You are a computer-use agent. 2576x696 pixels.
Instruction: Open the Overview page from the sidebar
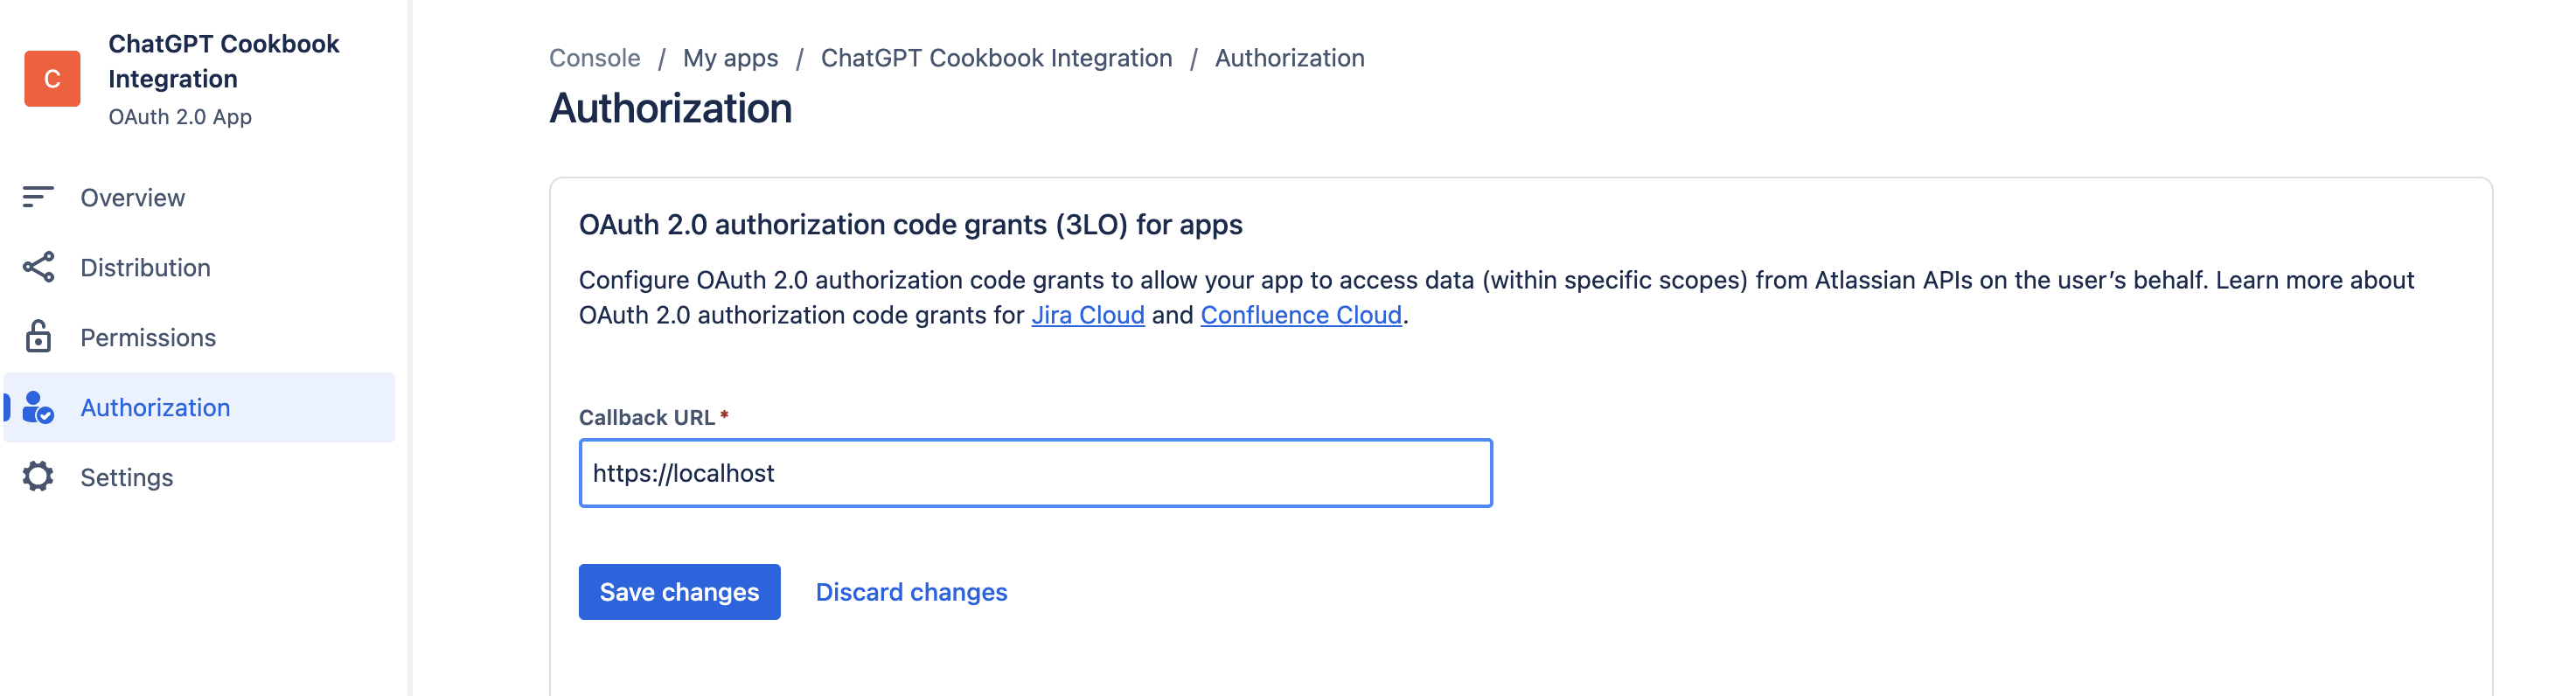(x=133, y=197)
